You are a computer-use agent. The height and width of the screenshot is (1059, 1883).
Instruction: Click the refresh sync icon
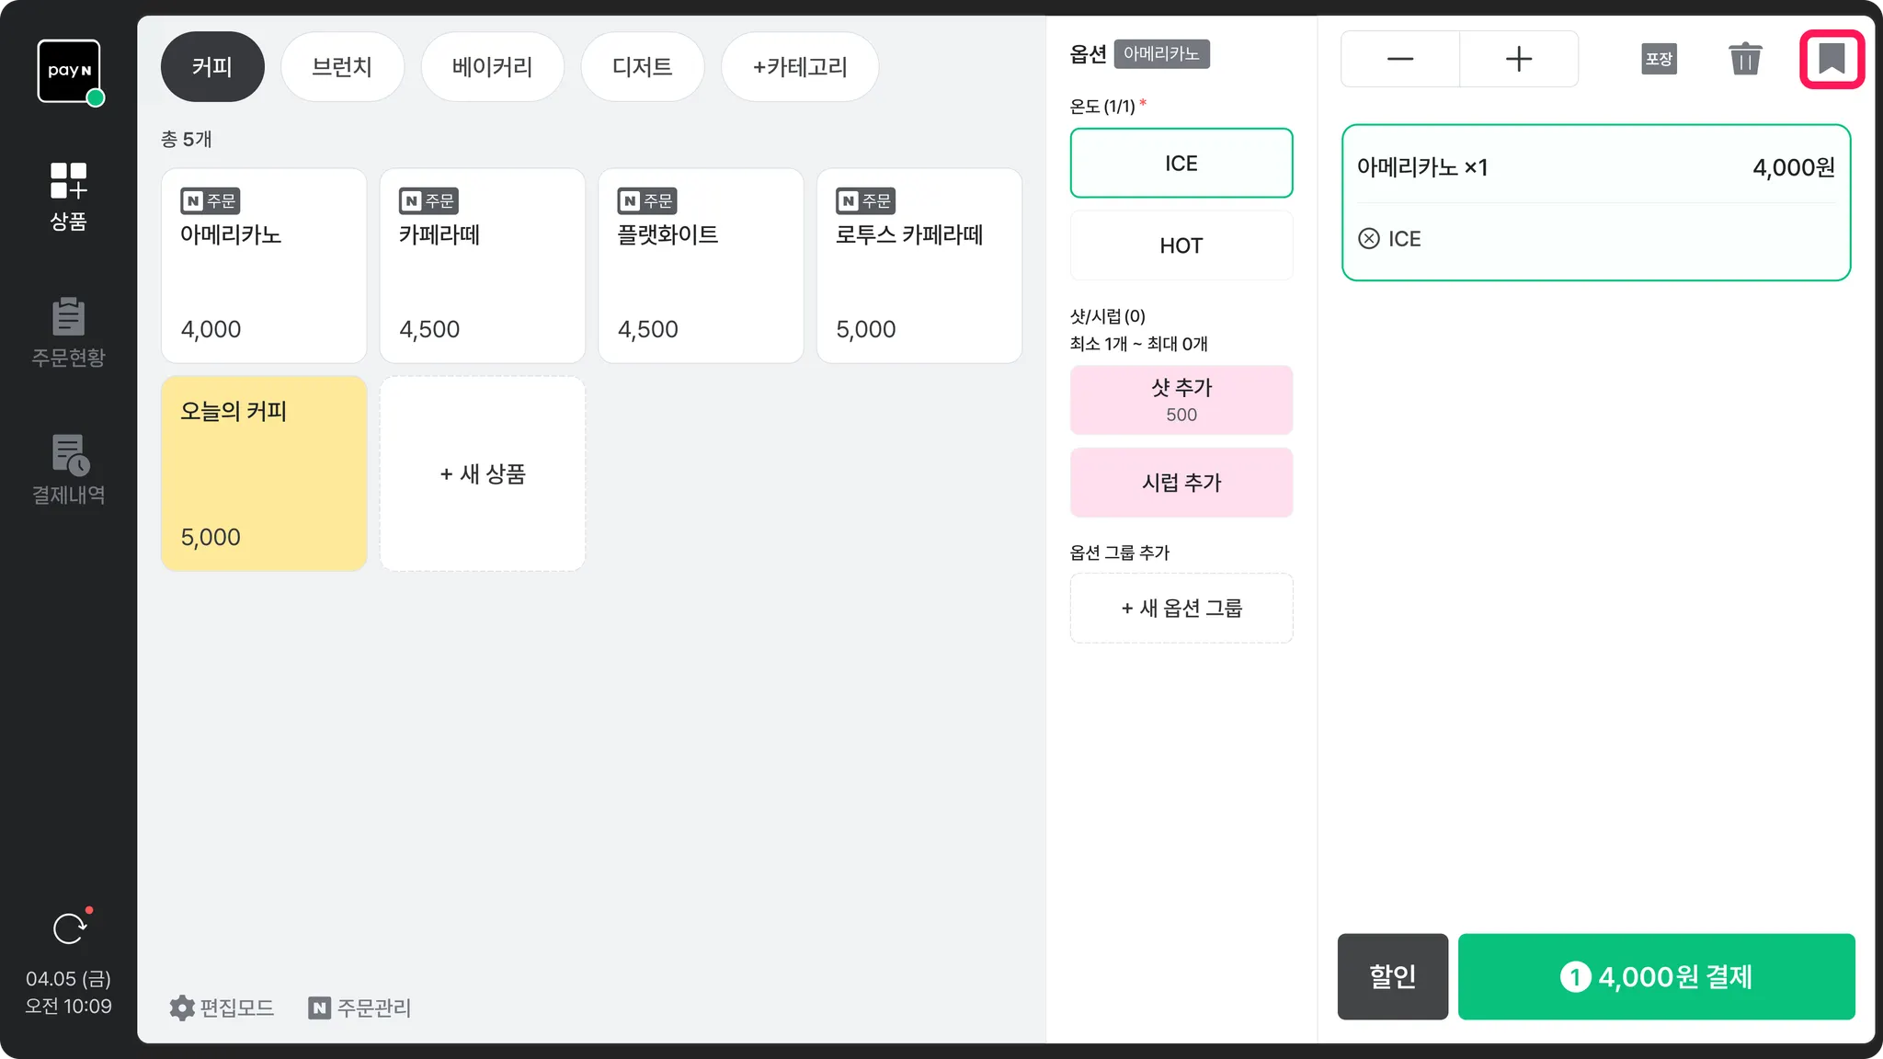tap(70, 928)
